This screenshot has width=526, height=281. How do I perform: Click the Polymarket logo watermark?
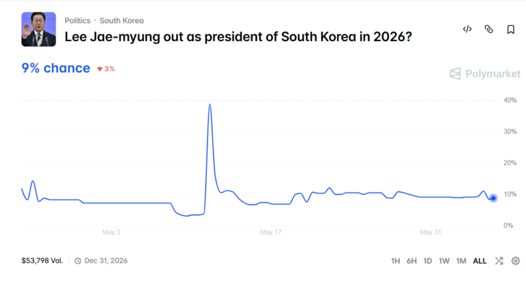tap(485, 73)
